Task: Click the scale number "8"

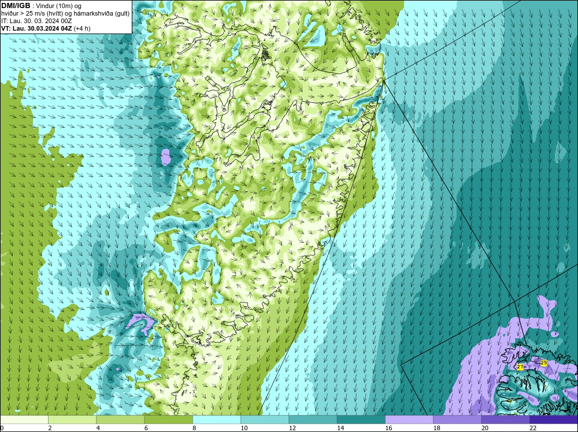Action: [194, 428]
